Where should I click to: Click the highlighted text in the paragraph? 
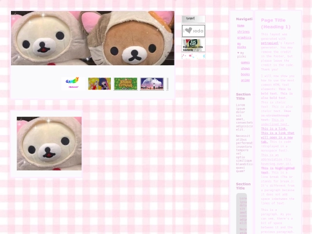(278, 170)
